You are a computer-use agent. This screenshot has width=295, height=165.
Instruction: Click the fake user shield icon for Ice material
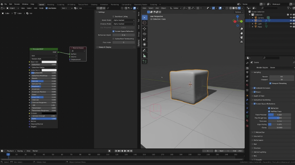click(x=98, y=8)
